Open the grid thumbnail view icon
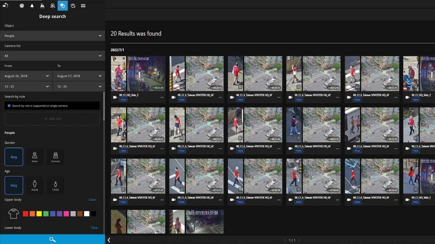435x244 pixels. coord(83,6)
